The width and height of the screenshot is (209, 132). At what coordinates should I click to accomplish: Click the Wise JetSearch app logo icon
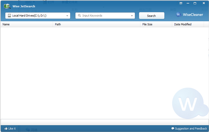(x=7, y=6)
